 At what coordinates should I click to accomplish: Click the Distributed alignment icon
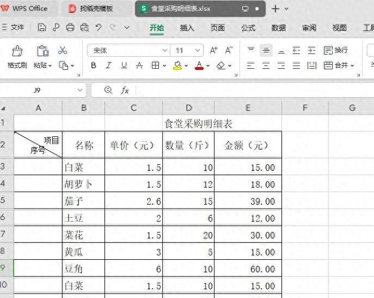pyautogui.click(x=312, y=65)
